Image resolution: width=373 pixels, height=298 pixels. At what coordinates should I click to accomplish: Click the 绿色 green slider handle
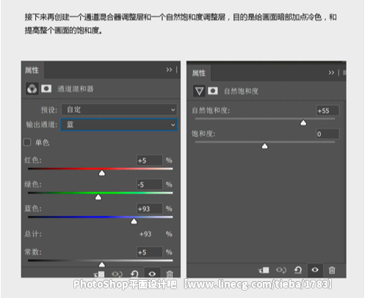coord(98,197)
